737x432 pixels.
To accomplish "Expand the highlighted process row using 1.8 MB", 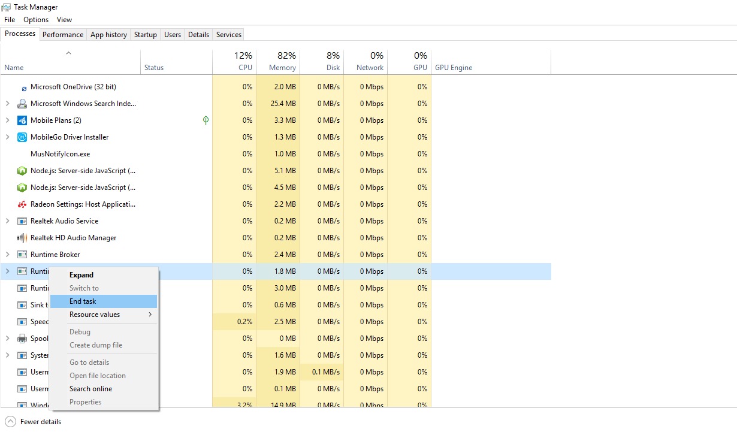I will tap(7, 271).
